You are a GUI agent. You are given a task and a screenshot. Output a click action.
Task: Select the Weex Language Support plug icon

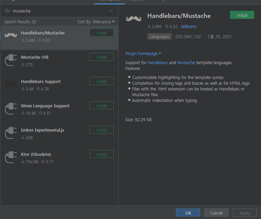tap(11, 109)
